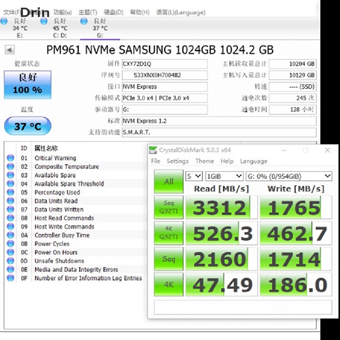Click the status orb for Number of Error Information Log Entries

[x=10, y=278]
